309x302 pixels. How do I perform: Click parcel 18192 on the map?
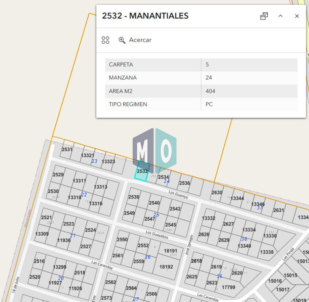coord(166,267)
